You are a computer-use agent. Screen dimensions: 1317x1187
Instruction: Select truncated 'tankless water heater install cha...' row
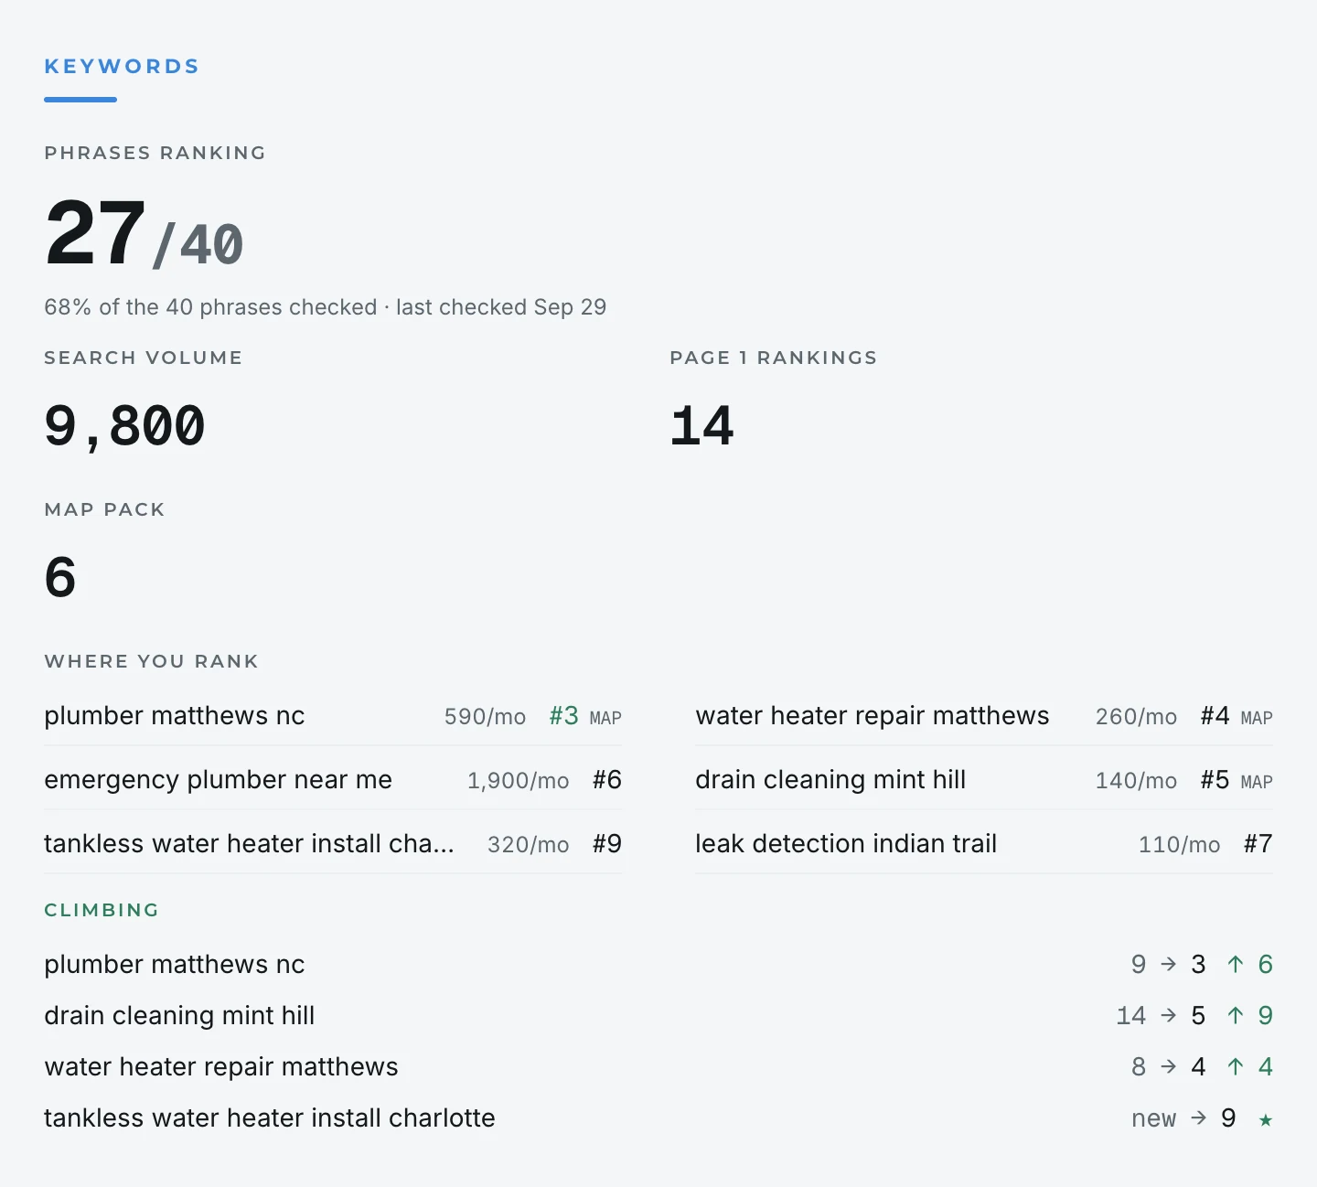(x=333, y=844)
